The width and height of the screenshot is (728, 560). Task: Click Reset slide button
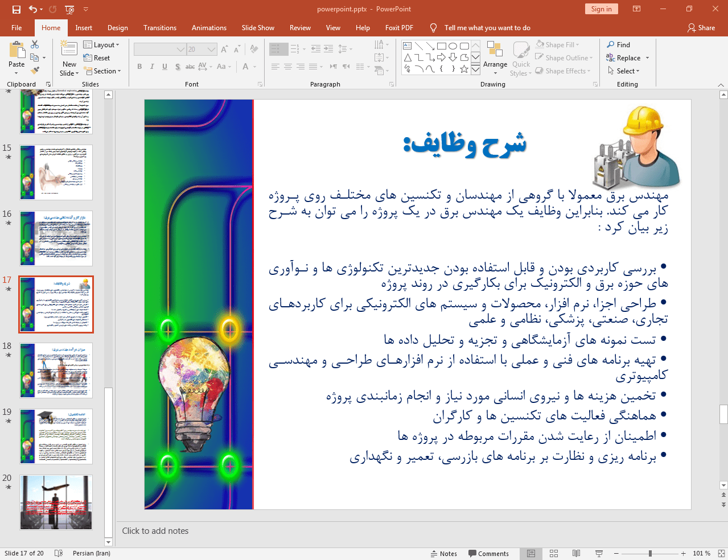point(97,58)
